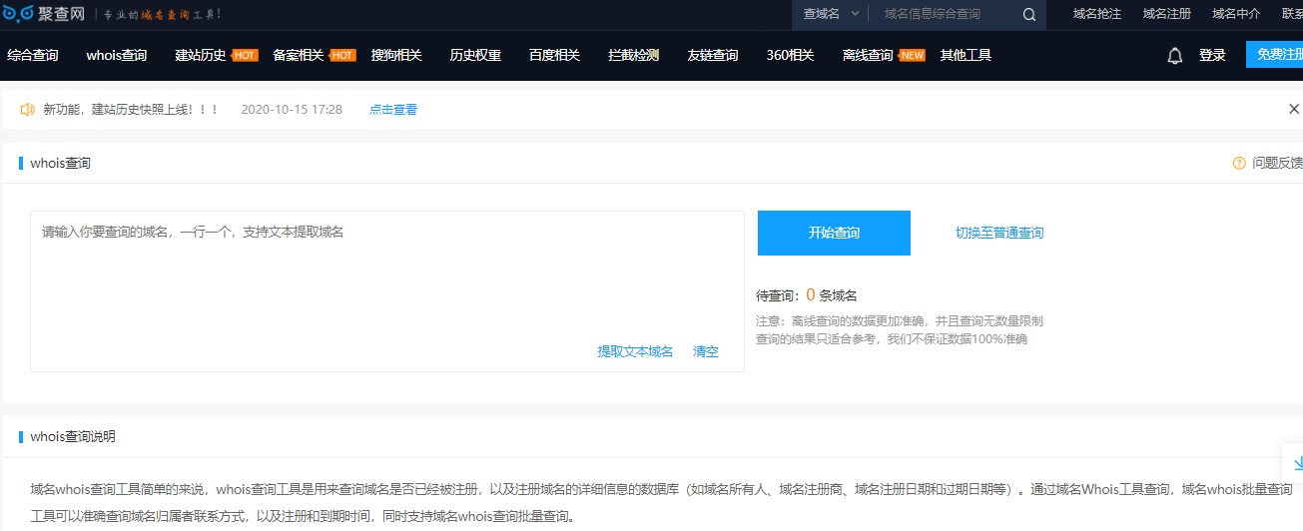1303x531 pixels.
Task: Click the speaker announcement icon
Action: [x=27, y=109]
